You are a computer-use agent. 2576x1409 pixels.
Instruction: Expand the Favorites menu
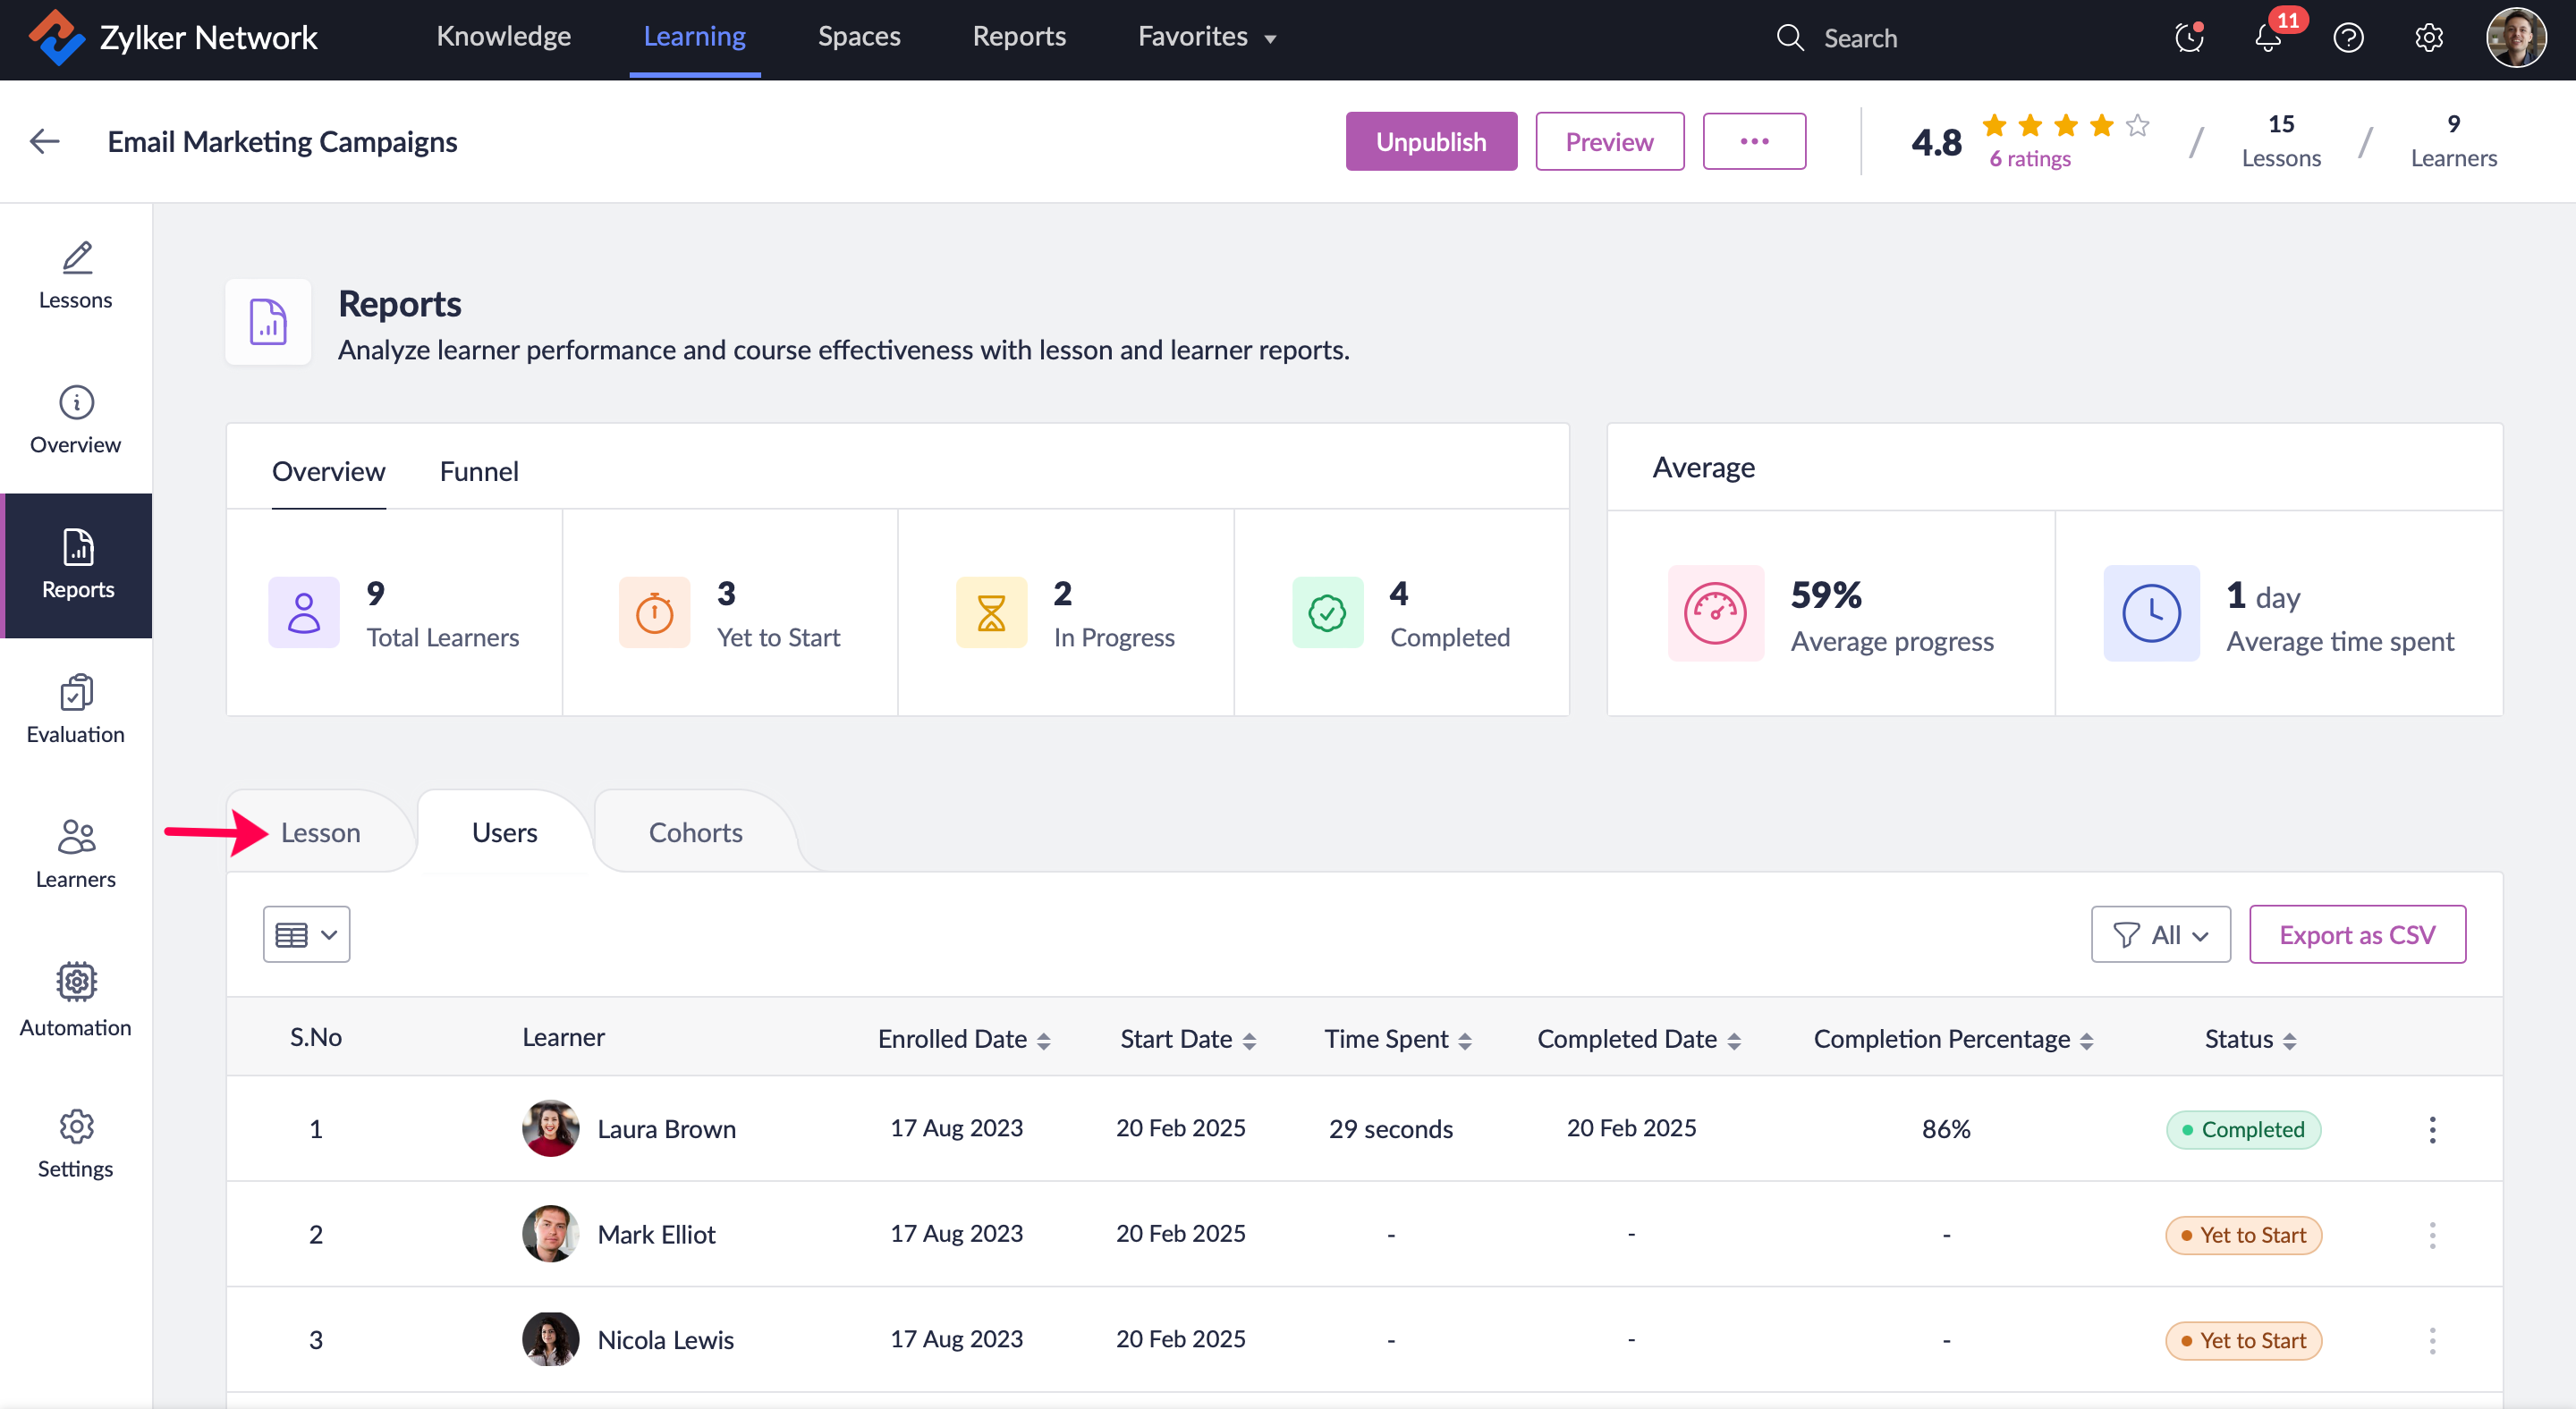coord(1206,37)
